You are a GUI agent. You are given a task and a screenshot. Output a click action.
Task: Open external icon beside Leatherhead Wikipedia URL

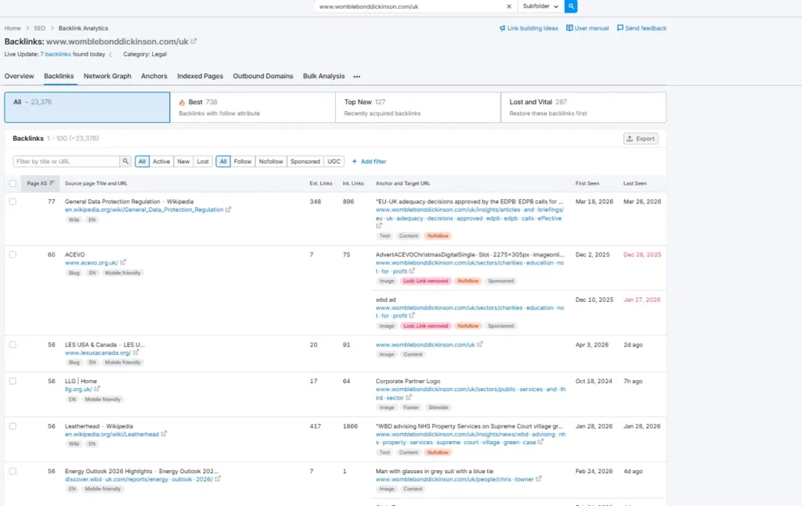tap(164, 434)
